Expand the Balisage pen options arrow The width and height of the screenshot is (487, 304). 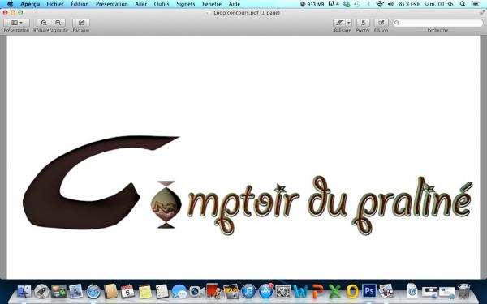[x=348, y=23]
